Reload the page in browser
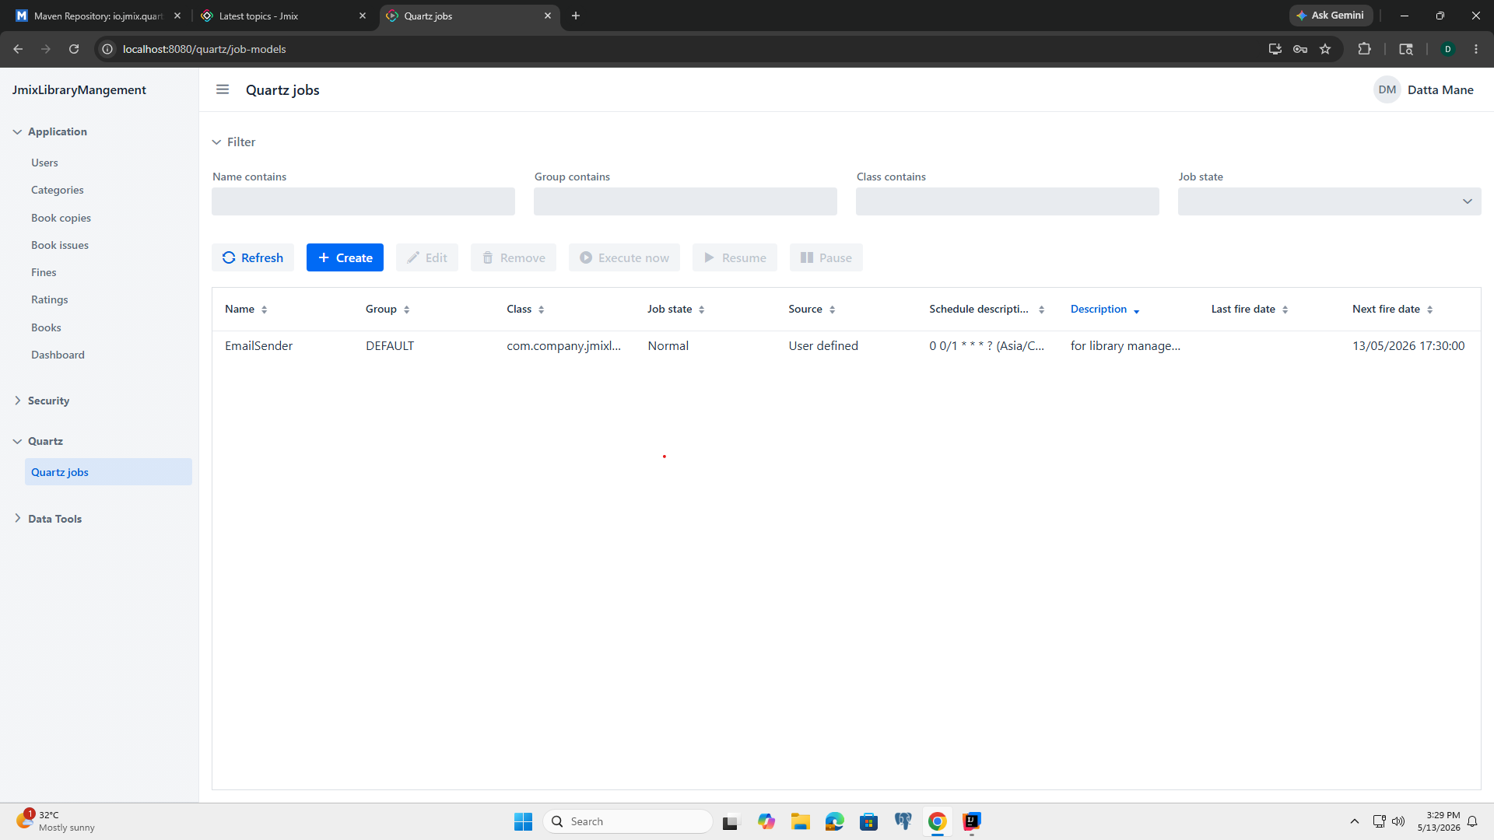The height and width of the screenshot is (840, 1494). click(74, 49)
